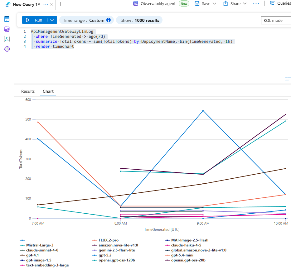Toggle the FLUX.2-pro legend series
The height and width of the screenshot is (273, 291).
pos(105,240)
